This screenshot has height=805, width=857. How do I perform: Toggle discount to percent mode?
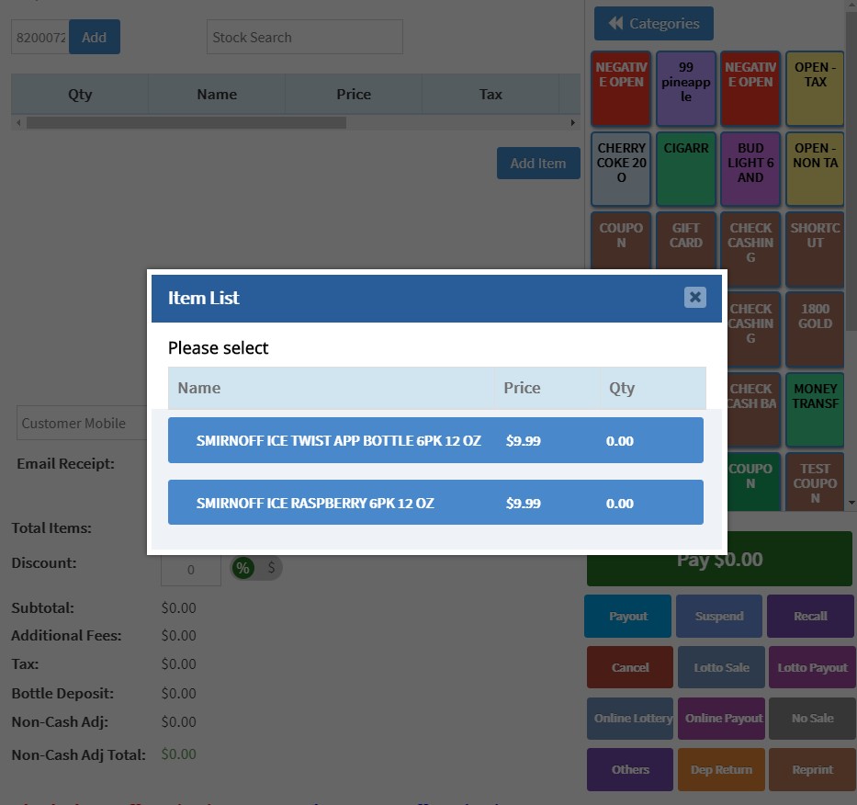242,570
